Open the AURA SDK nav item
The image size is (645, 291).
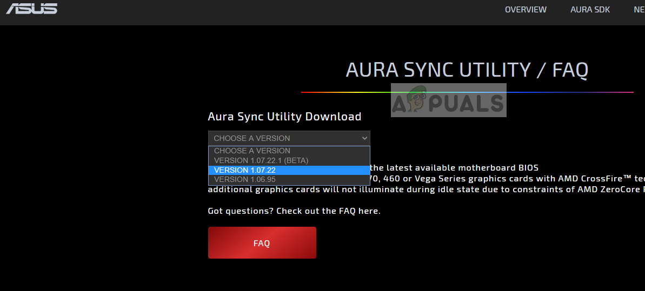[590, 10]
